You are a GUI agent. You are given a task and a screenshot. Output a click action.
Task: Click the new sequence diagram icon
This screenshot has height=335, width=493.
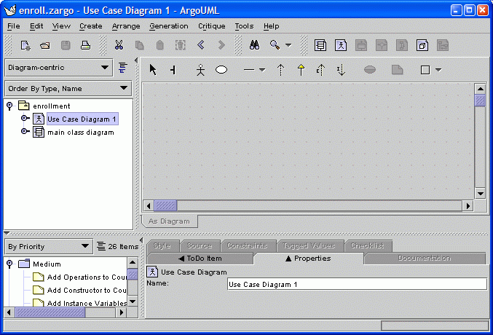(443, 46)
